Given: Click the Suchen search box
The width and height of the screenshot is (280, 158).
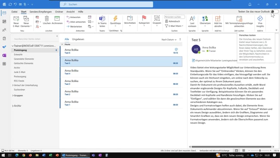Looking at the screenshot, I should [x=106, y=4].
